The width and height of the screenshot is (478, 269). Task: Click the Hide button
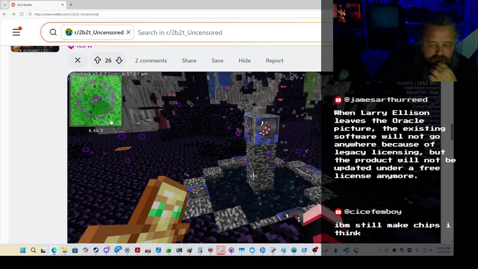pyautogui.click(x=245, y=61)
